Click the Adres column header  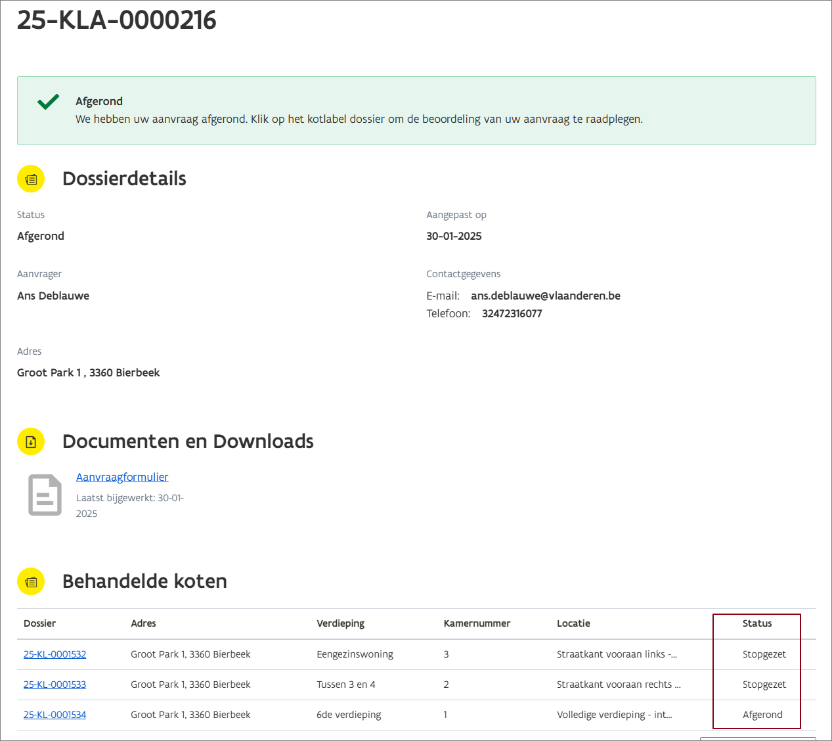[x=143, y=623]
